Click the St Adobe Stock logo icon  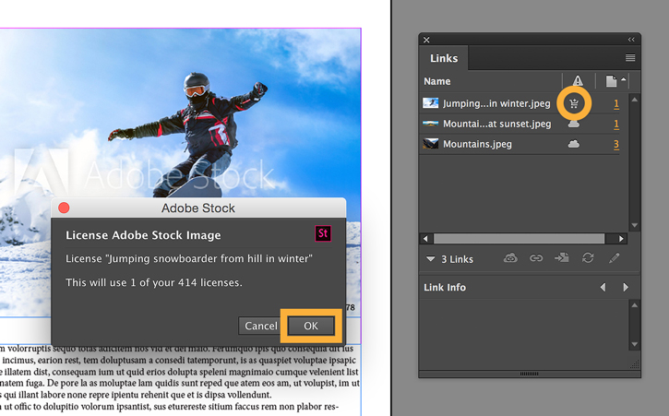click(x=323, y=233)
